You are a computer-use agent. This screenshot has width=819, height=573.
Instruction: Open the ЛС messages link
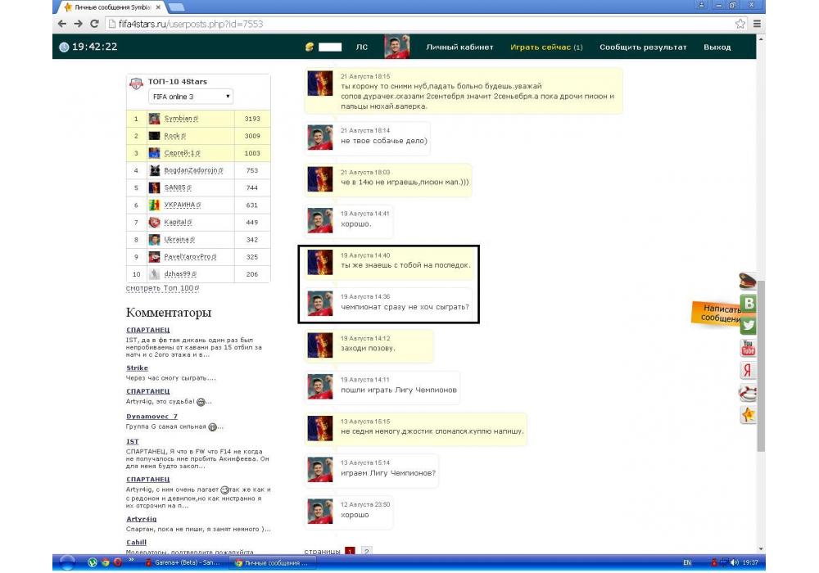[362, 47]
